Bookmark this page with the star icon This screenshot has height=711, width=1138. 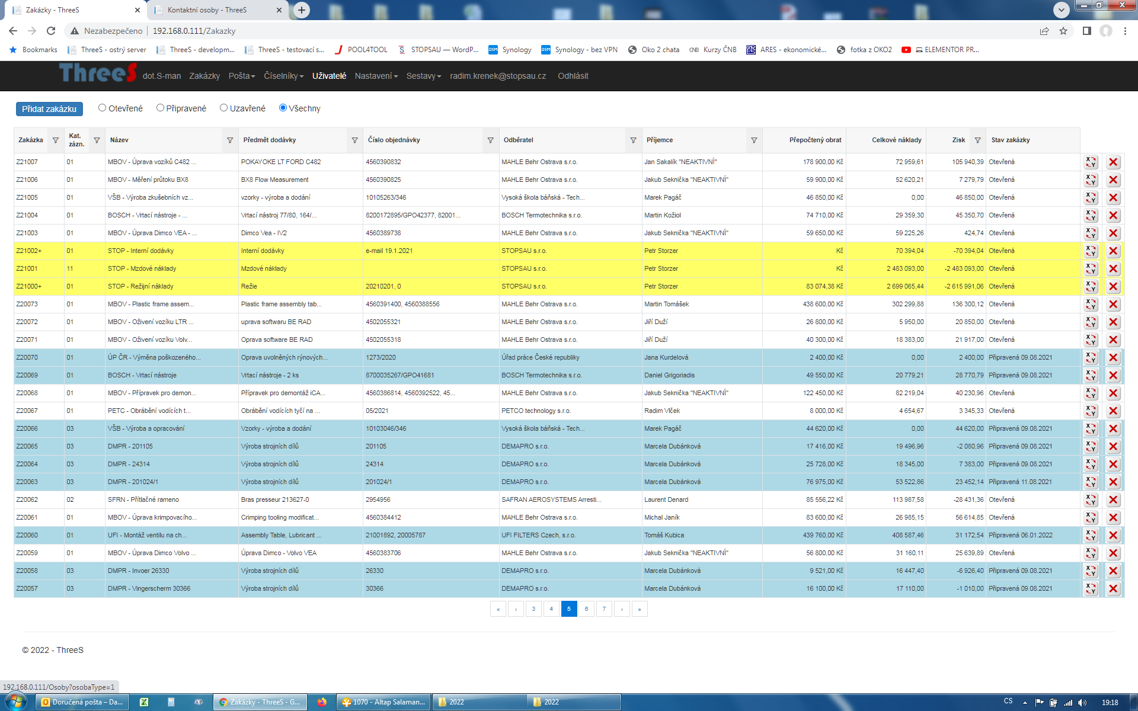click(1063, 31)
